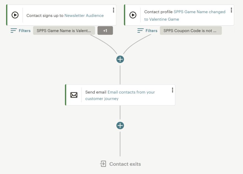Click the Filters label under the signup trigger
Viewport: 243px width, 174px height.
[x=25, y=31]
